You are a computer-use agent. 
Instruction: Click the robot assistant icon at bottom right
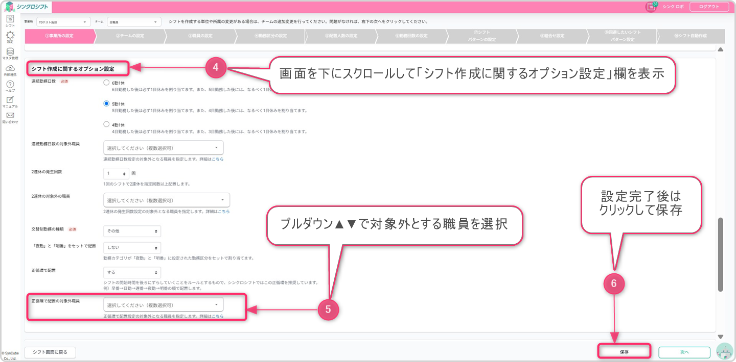[x=724, y=351]
